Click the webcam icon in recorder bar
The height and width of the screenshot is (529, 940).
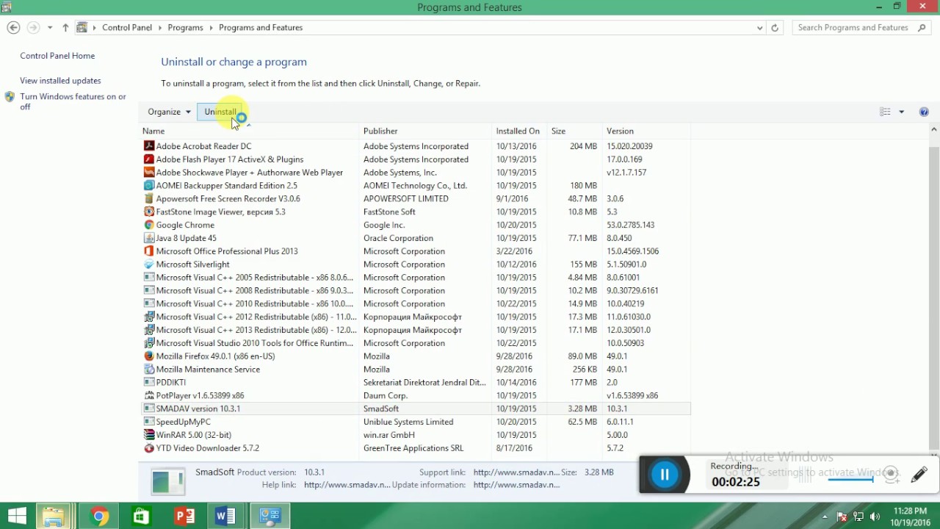pyautogui.click(x=891, y=474)
